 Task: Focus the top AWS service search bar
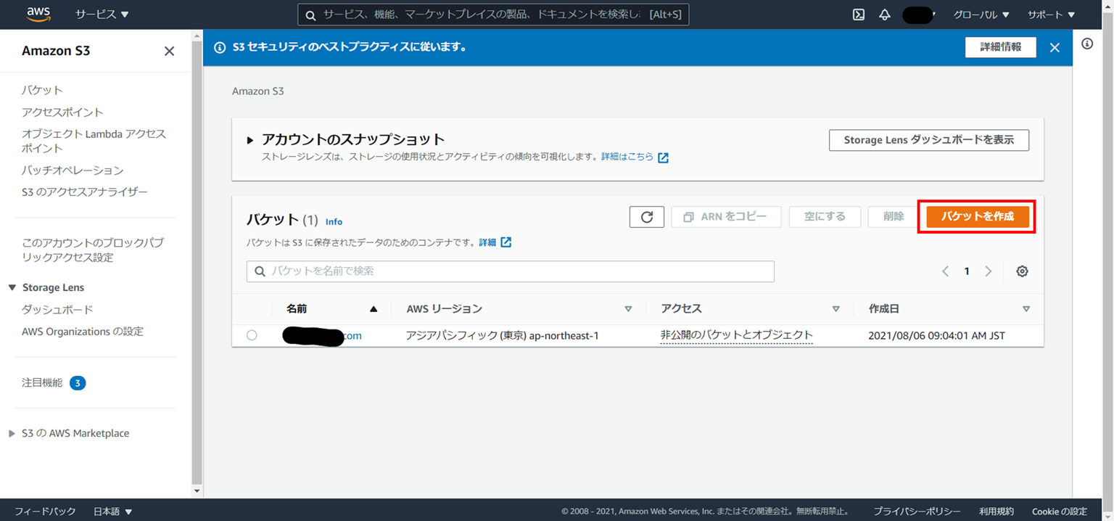pyautogui.click(x=493, y=15)
